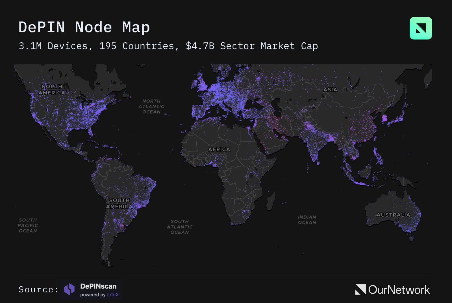The height and width of the screenshot is (303, 452).
Task: Click the AUSTRALIA map label
Action: tap(393, 215)
